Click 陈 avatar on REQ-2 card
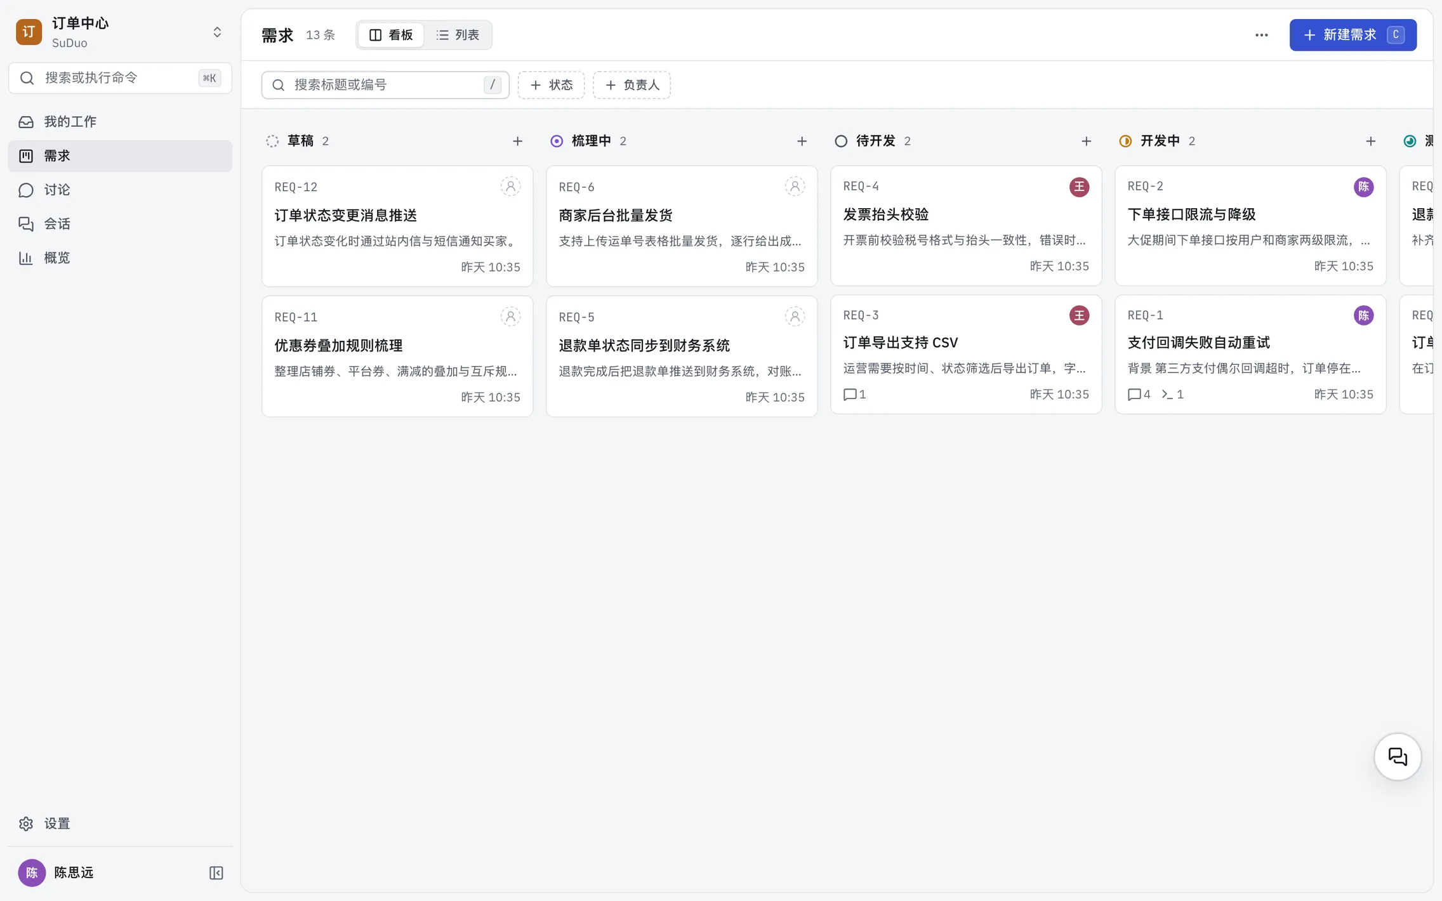 1363,187
